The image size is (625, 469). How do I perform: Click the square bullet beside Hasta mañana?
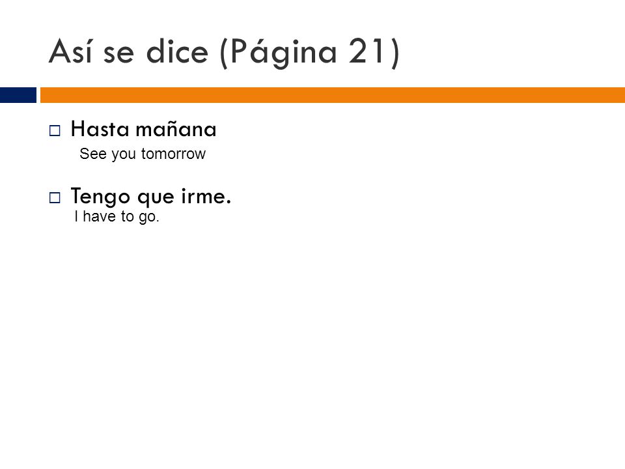[55, 130]
